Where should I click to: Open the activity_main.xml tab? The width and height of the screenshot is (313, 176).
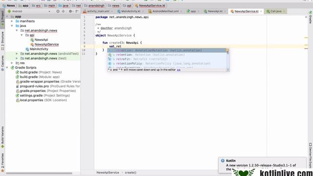pos(98,11)
